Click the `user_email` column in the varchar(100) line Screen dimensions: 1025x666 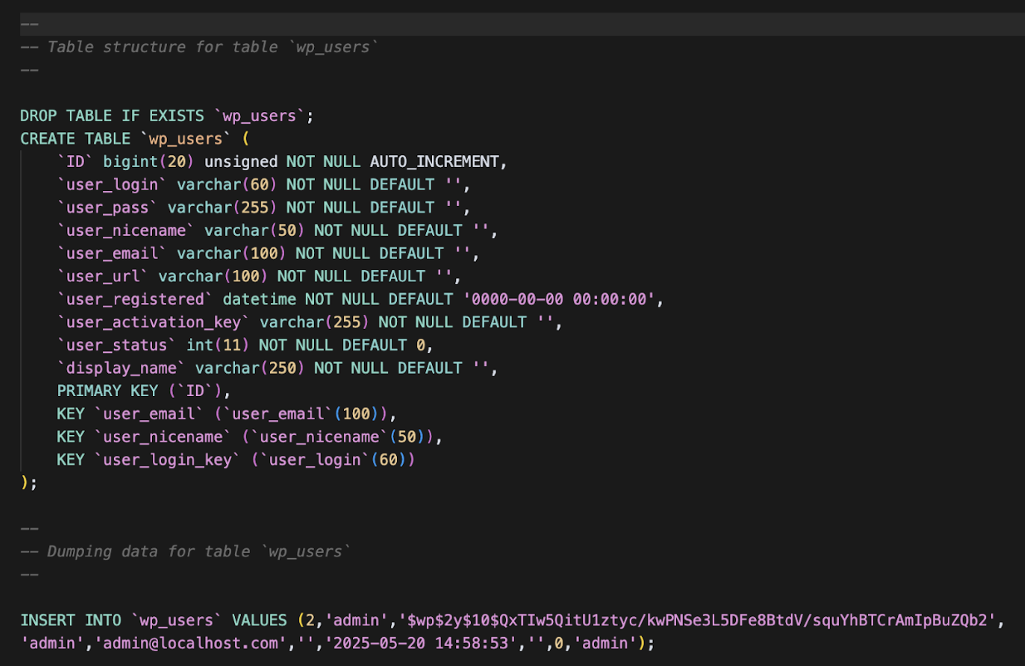112,253
